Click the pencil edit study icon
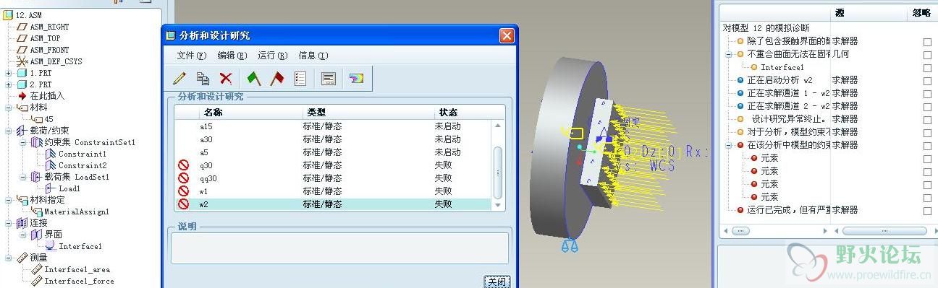This screenshot has height=288, width=938. (179, 78)
